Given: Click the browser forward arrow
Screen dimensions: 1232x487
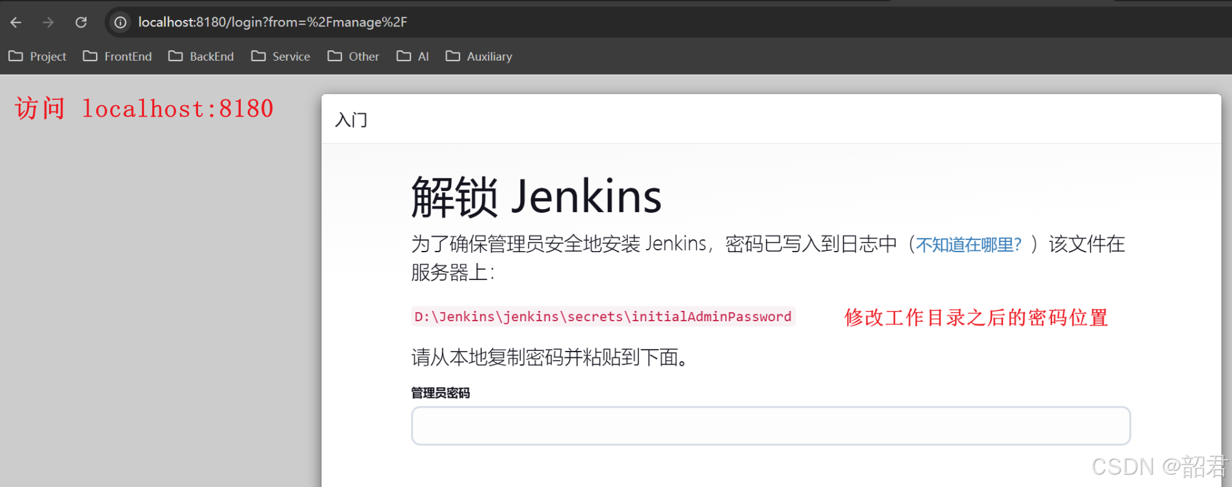Looking at the screenshot, I should tap(48, 23).
